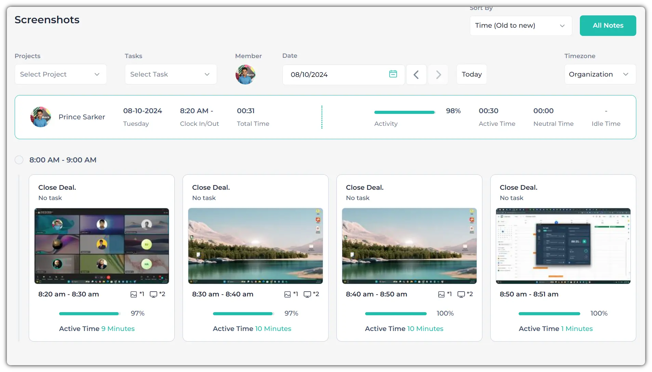The height and width of the screenshot is (372, 652).
Task: Click image count icon on 8:20 am card
Action: coord(134,294)
